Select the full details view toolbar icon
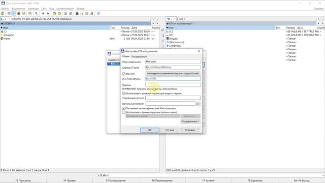 pos(14,14)
